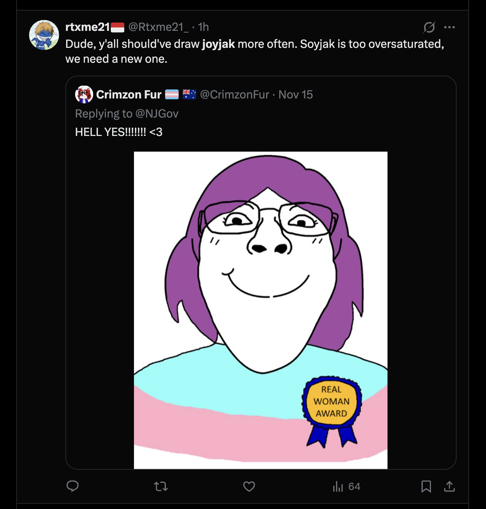Bookmark this post
Image resolution: width=486 pixels, height=509 pixels.
(426, 486)
